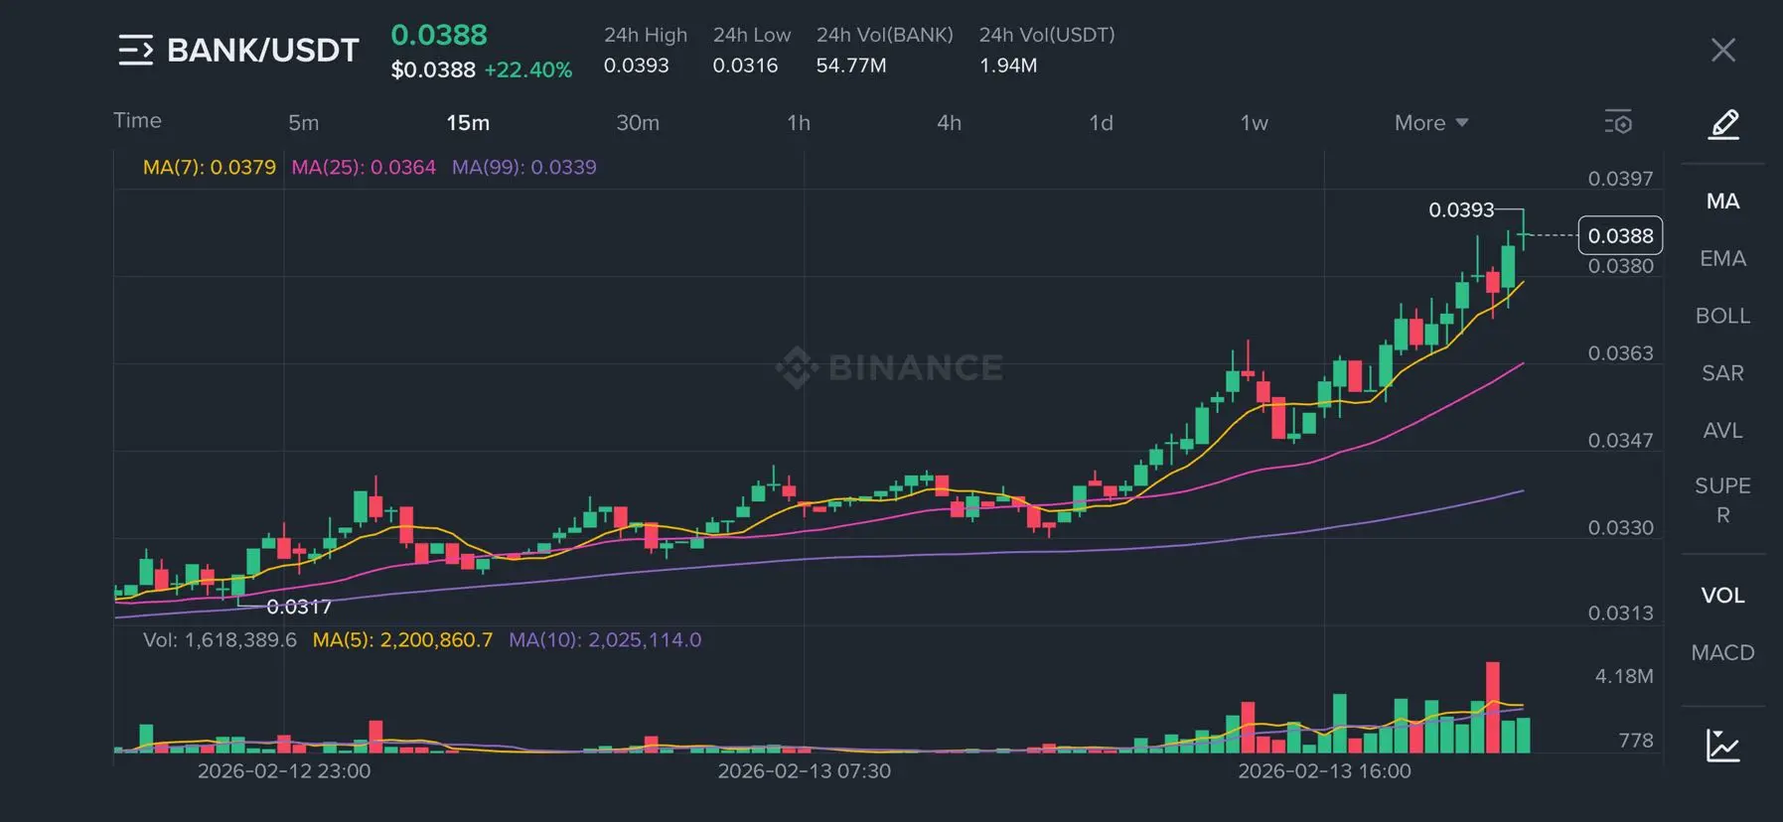Switch to the 5m interval

[x=304, y=123]
